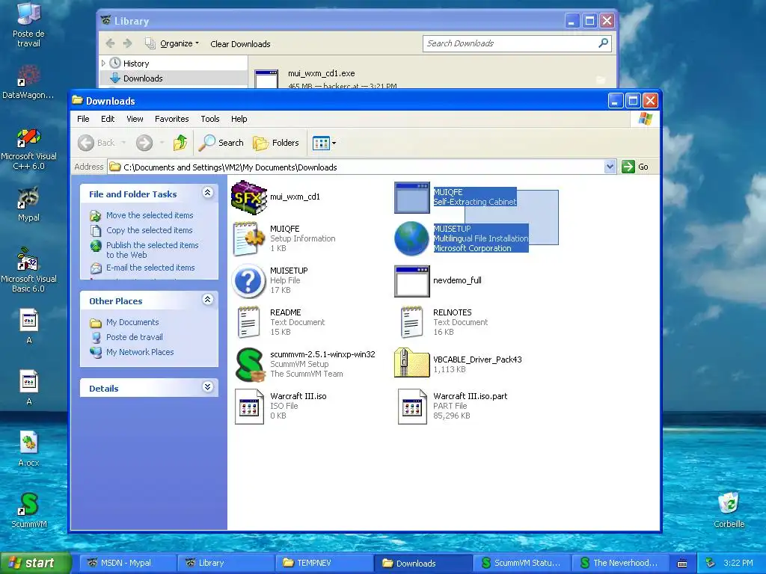Viewport: 766px width, 574px height.
Task: Open the Back history dropdown arrow
Action: click(x=123, y=143)
